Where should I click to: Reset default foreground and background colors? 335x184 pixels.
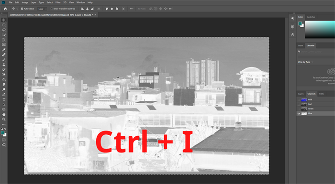coord(2,129)
